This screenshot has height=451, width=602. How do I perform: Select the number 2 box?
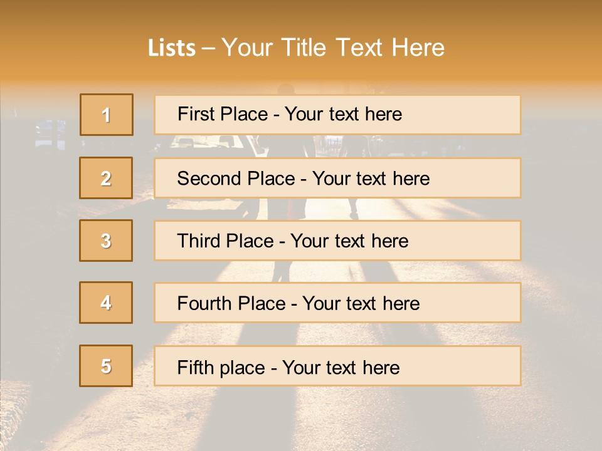[x=106, y=178]
